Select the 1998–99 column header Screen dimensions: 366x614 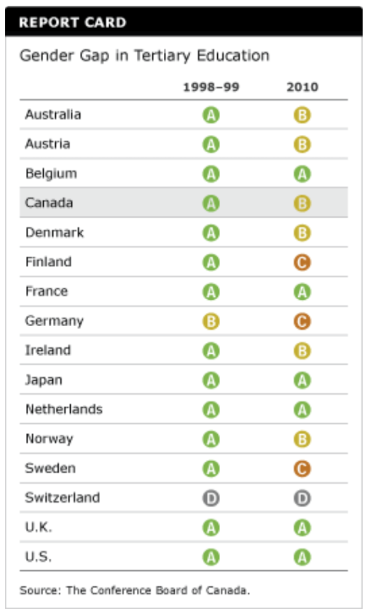[211, 88]
